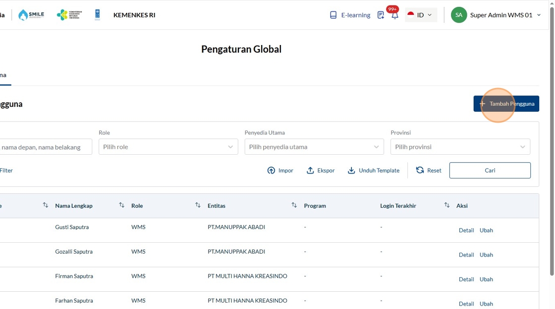Open the Pilih penyedia utama dropdown
The image size is (555, 309).
(314, 147)
